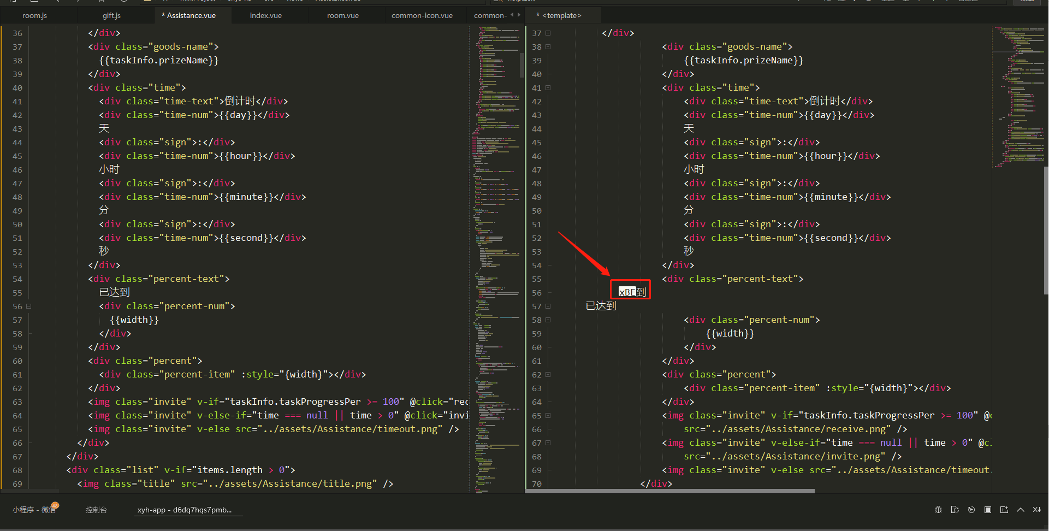Collapse fold marker at line 41 in right editor
This screenshot has height=531, width=1049.
pyautogui.click(x=548, y=88)
